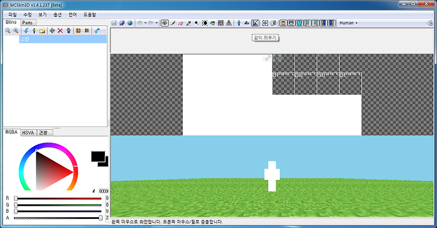Click the blue B slider handle
437x228 pixels.
[16, 211]
